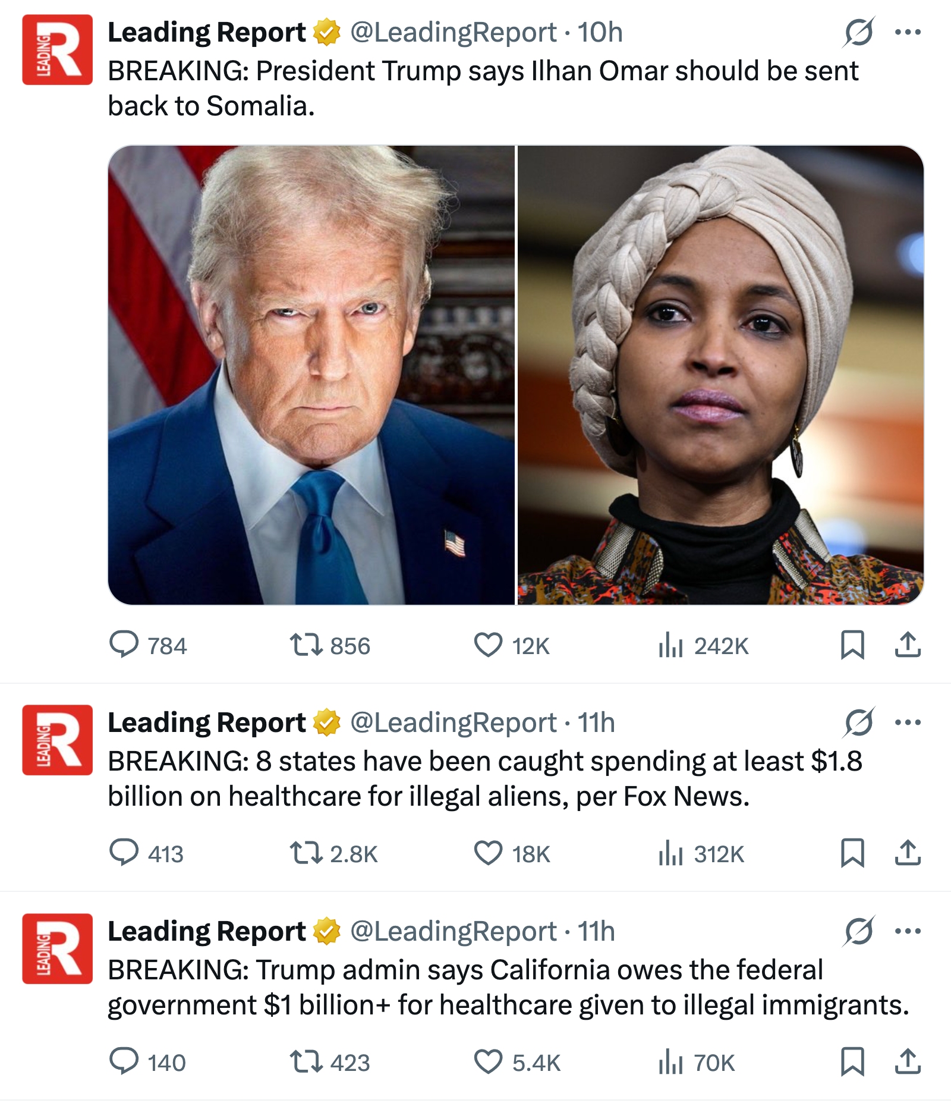Open Grok icon on the 10h post
This screenshot has width=951, height=1106.
pyautogui.click(x=858, y=32)
